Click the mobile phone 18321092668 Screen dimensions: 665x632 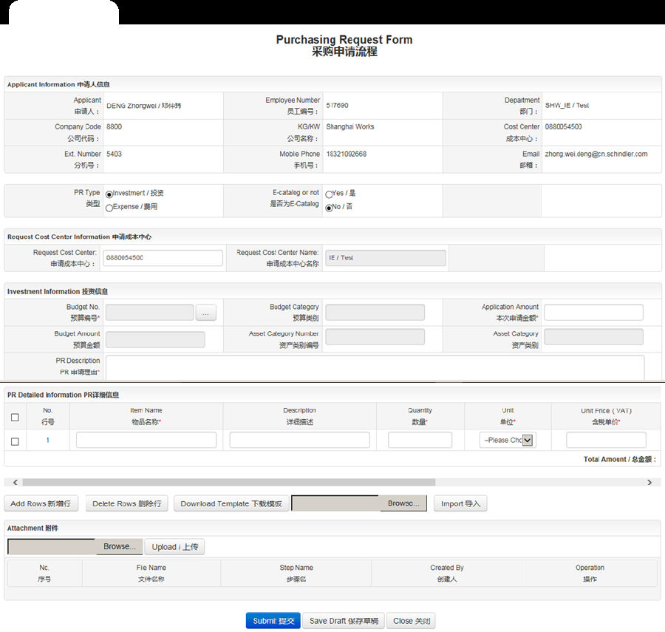click(x=346, y=154)
